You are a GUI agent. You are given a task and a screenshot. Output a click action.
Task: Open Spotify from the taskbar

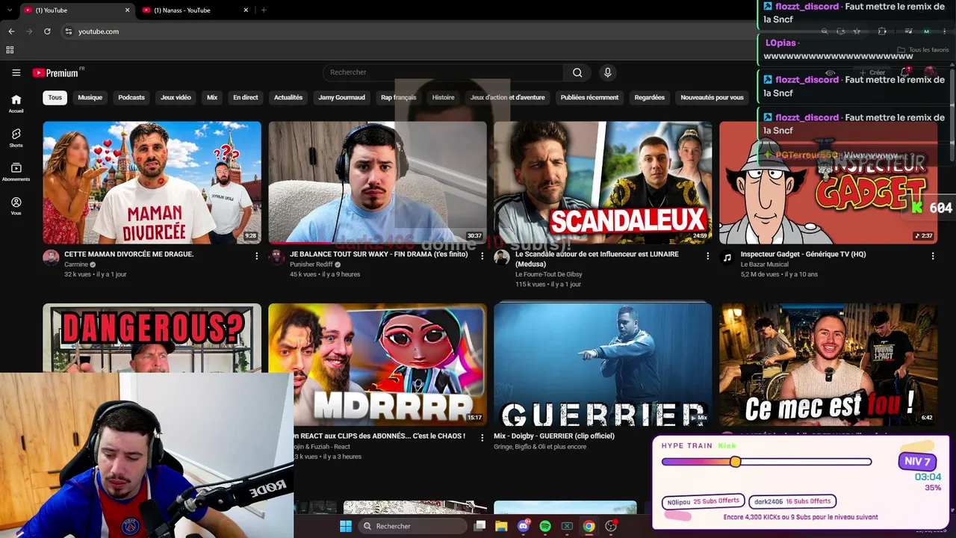(x=545, y=526)
